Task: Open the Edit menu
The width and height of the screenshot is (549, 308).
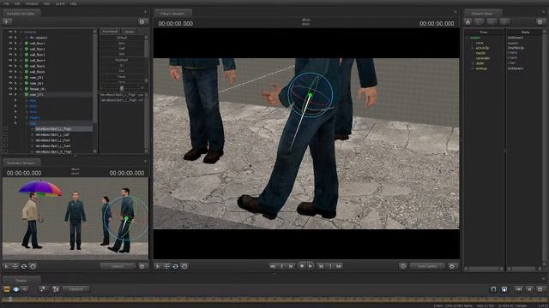Action: (17, 3)
